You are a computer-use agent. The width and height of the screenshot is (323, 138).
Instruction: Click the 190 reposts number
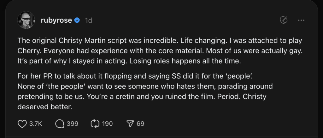coord(108,124)
